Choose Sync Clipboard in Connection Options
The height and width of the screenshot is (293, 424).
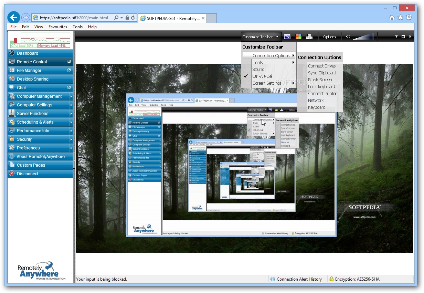click(322, 73)
